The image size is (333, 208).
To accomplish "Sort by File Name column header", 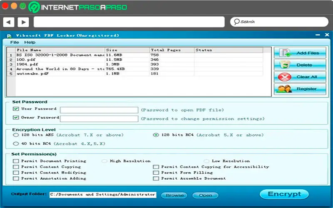I will tap(60, 50).
